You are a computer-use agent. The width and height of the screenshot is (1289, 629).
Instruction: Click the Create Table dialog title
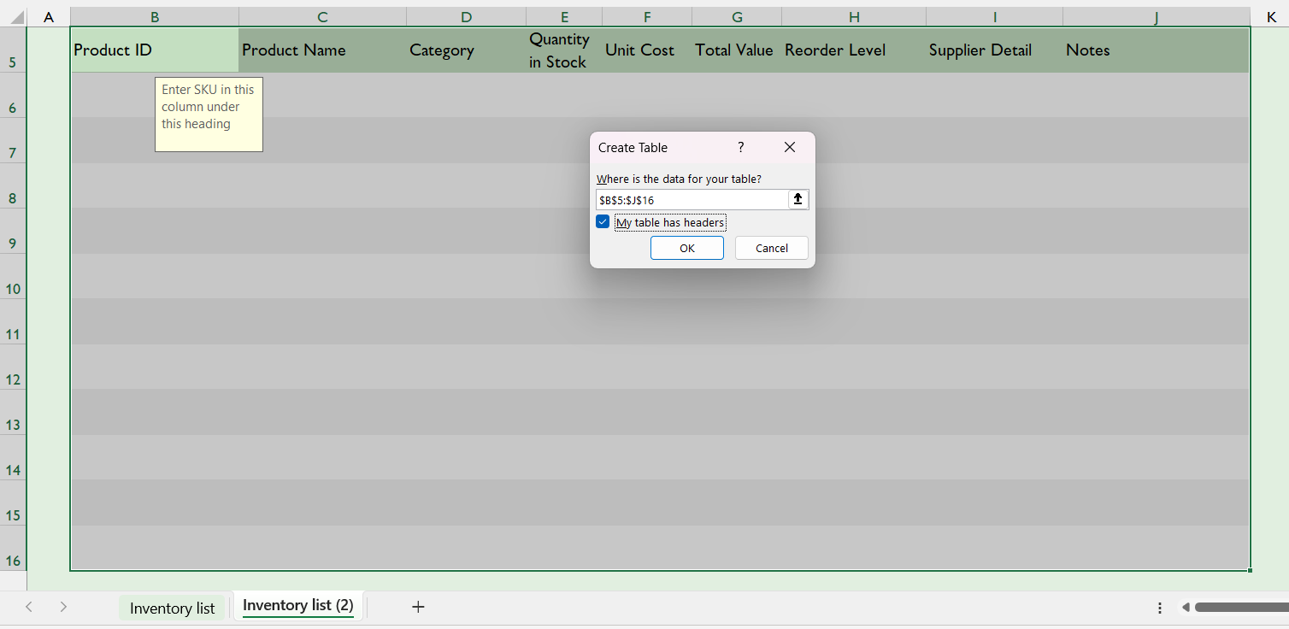tap(633, 148)
